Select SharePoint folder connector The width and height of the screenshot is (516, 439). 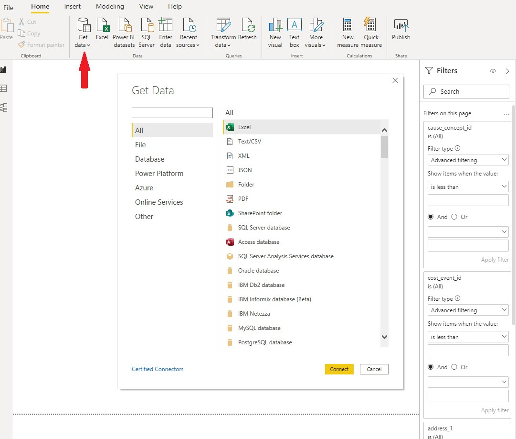tap(302, 213)
